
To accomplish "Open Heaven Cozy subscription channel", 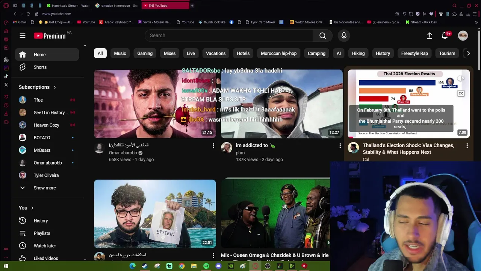I will pyautogui.click(x=47, y=125).
